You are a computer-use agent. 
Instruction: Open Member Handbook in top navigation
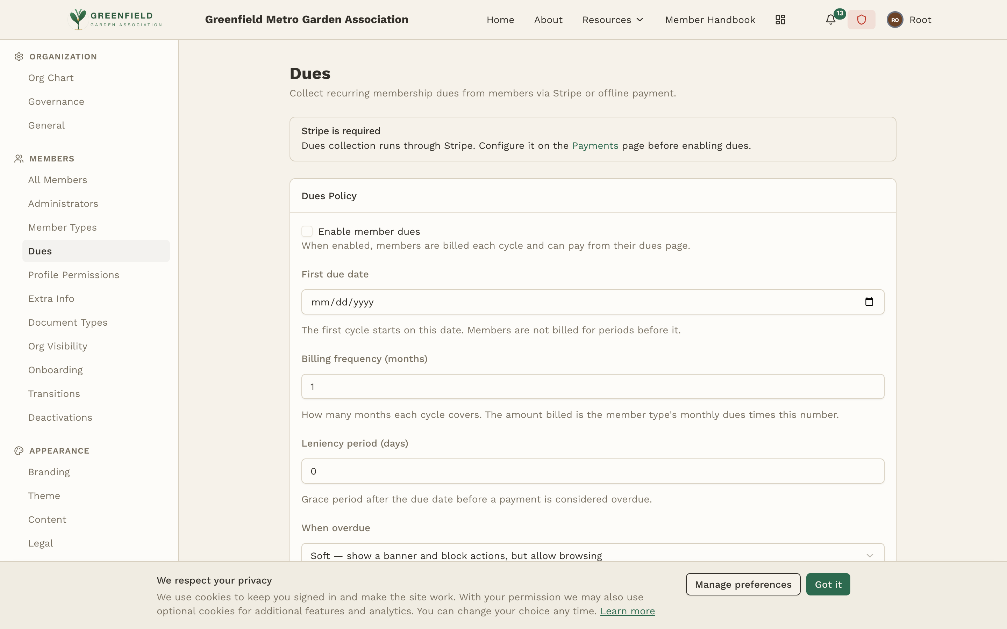(710, 20)
